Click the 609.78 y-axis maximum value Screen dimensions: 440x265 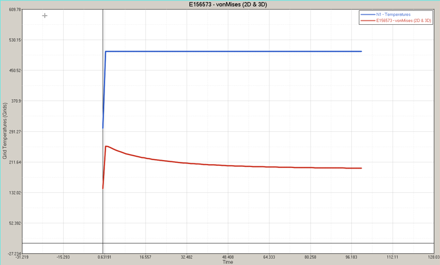11,10
